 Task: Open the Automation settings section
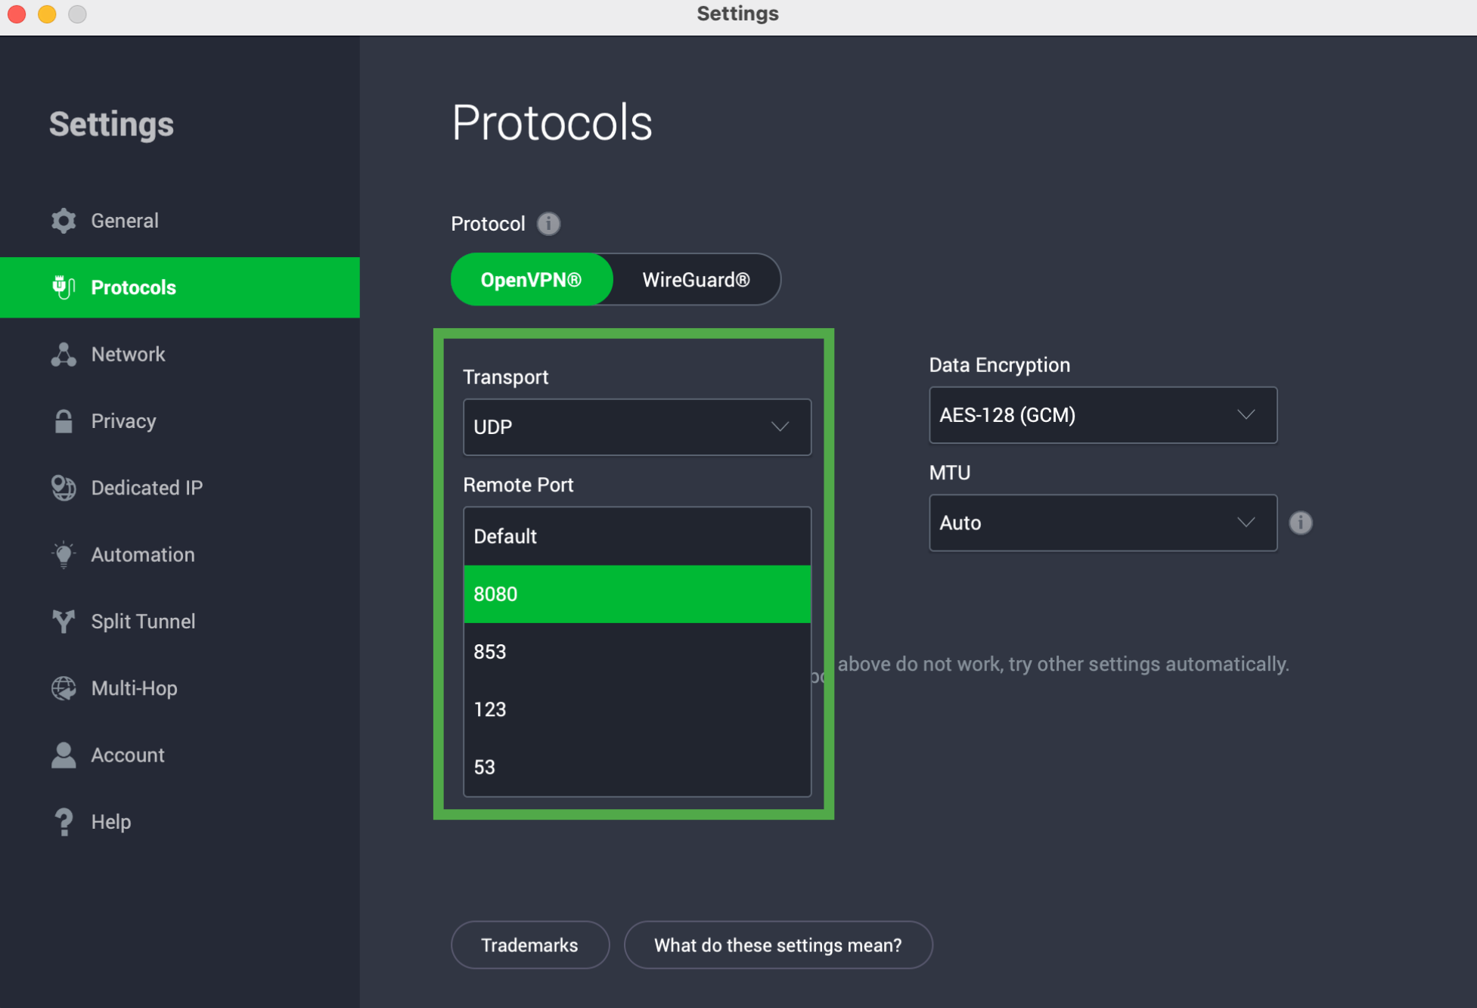pos(143,555)
